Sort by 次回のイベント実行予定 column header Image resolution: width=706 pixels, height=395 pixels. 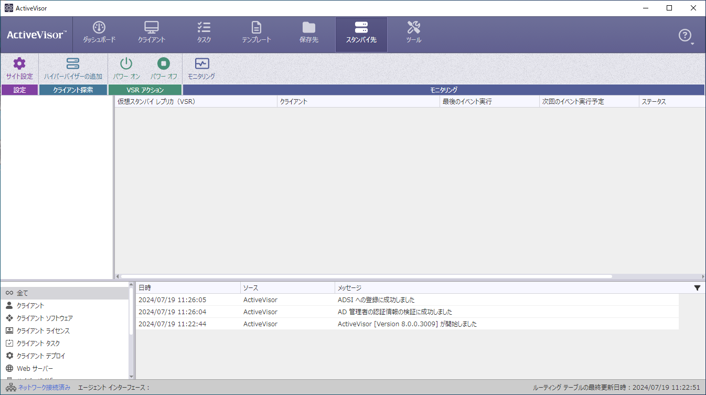[x=589, y=102]
